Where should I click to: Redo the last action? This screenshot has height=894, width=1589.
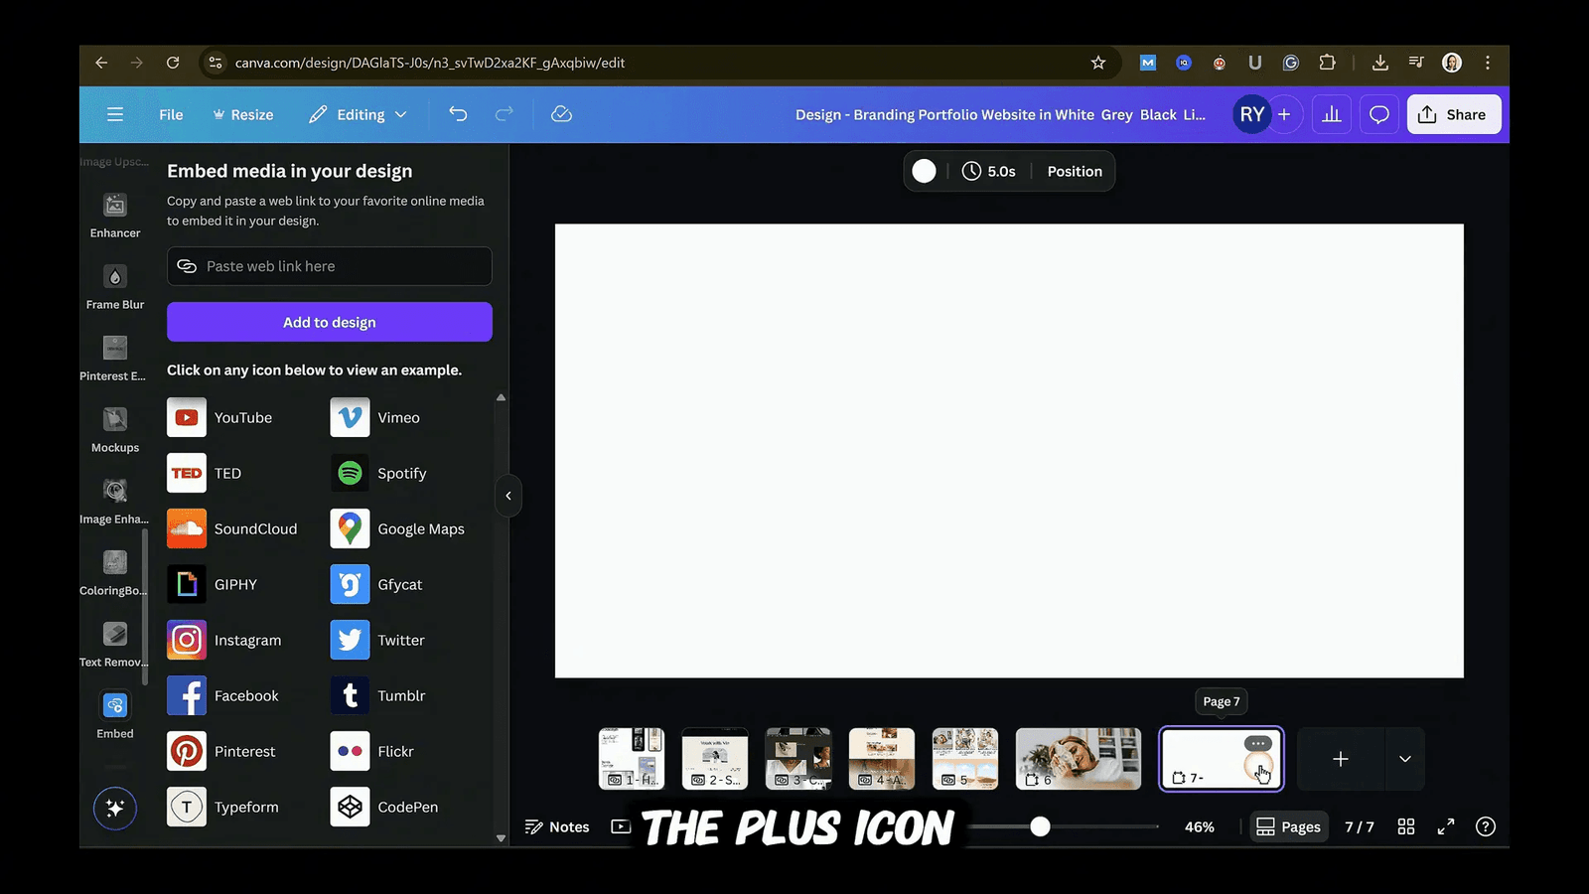pyautogui.click(x=505, y=114)
